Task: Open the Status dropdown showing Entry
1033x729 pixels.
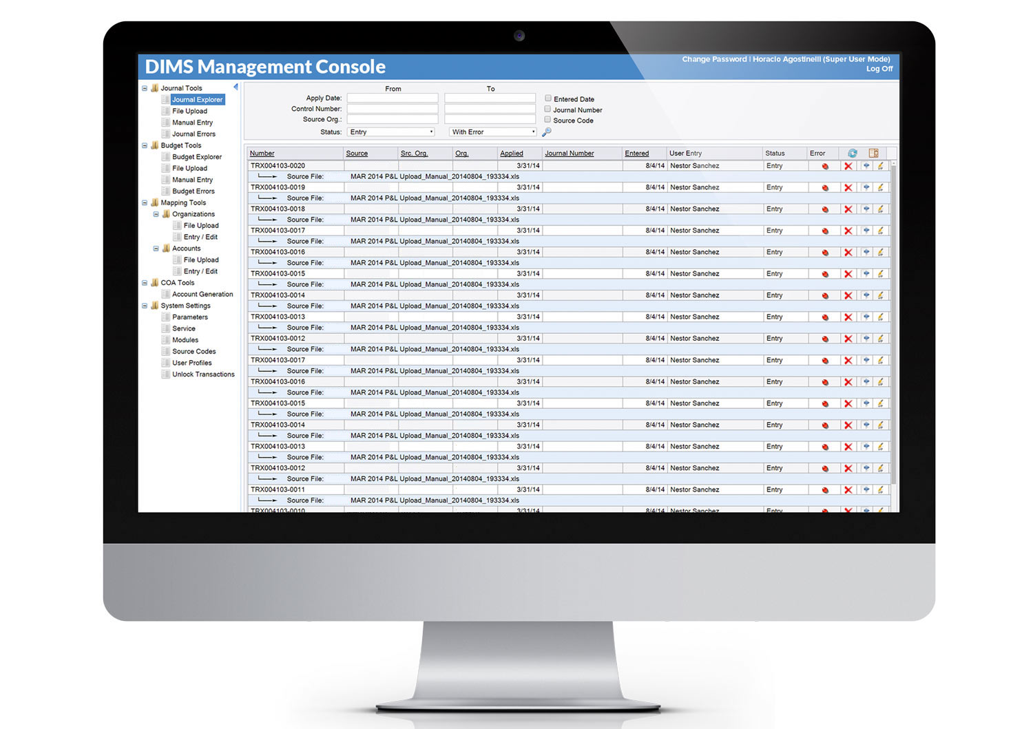Action: click(391, 132)
